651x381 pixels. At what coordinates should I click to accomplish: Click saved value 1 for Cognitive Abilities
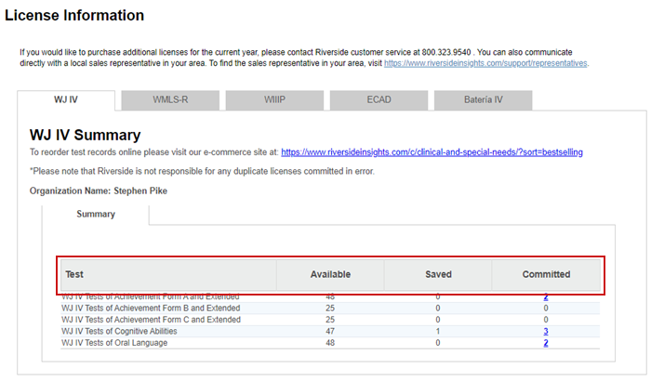pyautogui.click(x=438, y=331)
